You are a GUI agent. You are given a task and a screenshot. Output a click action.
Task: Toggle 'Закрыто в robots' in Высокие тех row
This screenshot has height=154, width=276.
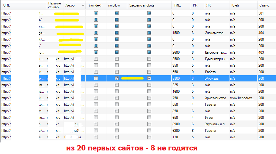point(149,52)
